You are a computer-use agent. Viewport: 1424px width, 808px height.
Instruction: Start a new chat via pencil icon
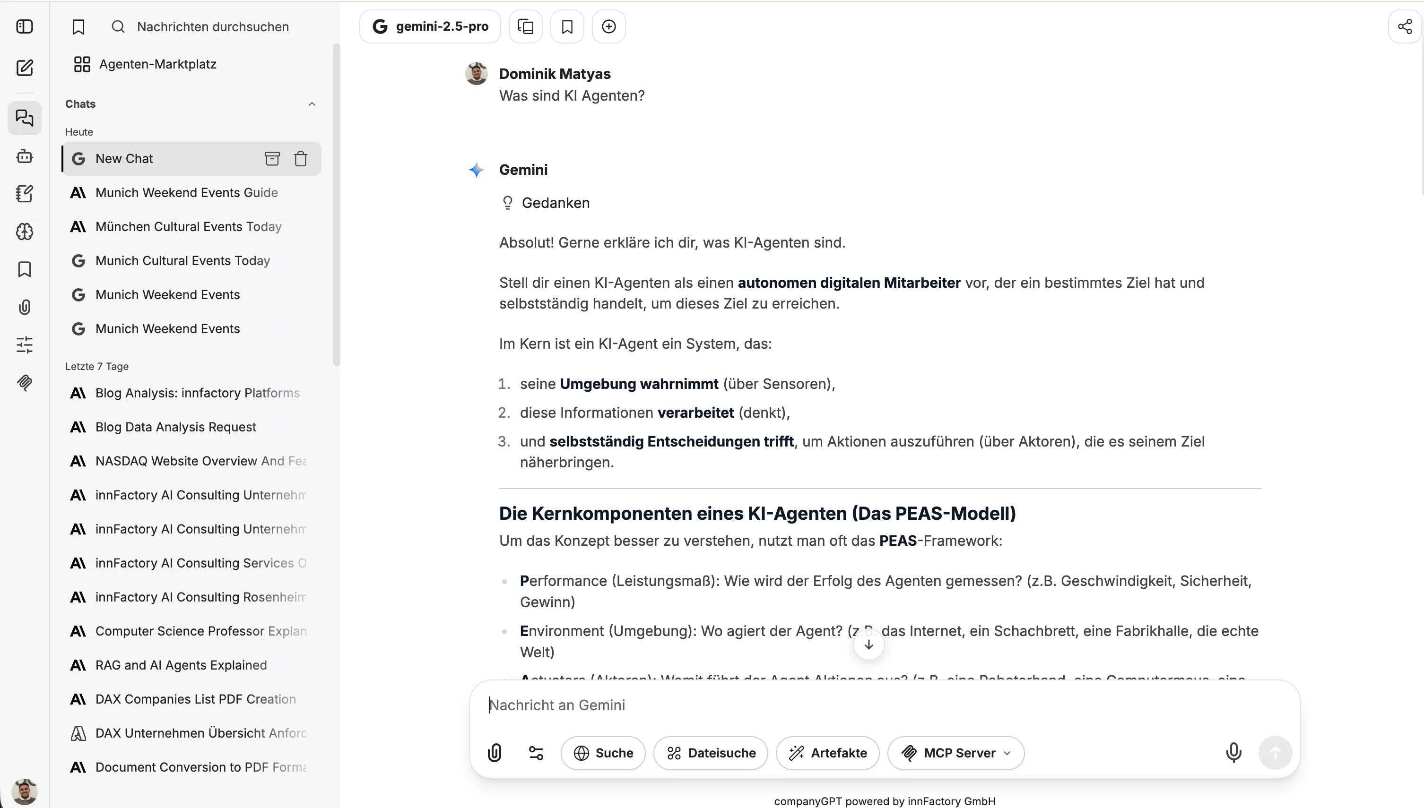click(25, 68)
